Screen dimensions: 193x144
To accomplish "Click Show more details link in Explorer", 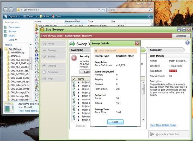I will tap(28, 111).
